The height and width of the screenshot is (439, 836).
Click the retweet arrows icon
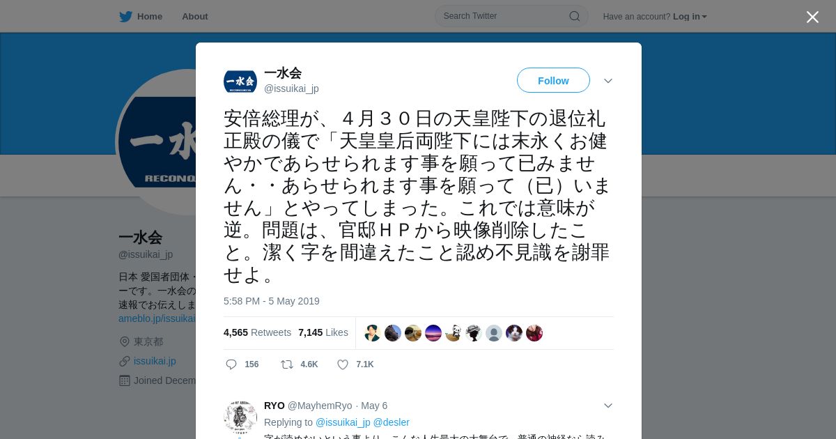point(286,364)
